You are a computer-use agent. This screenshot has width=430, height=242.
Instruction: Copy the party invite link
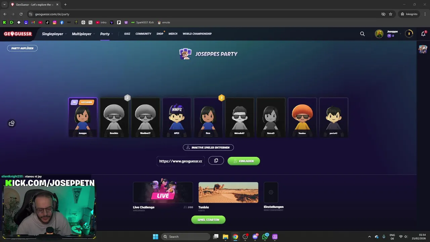(216, 161)
